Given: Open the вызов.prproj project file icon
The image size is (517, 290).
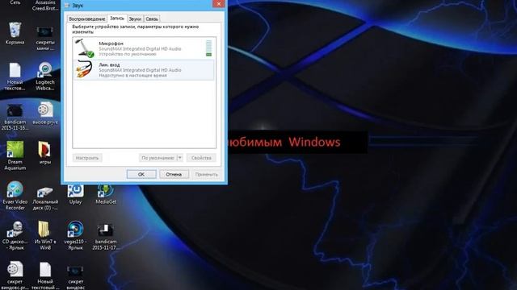Looking at the screenshot, I should click(45, 113).
